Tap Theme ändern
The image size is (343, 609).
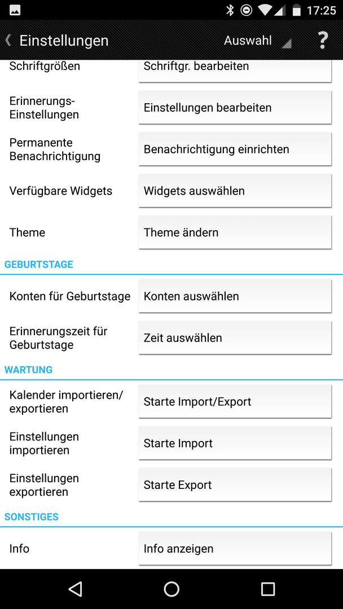(x=235, y=232)
